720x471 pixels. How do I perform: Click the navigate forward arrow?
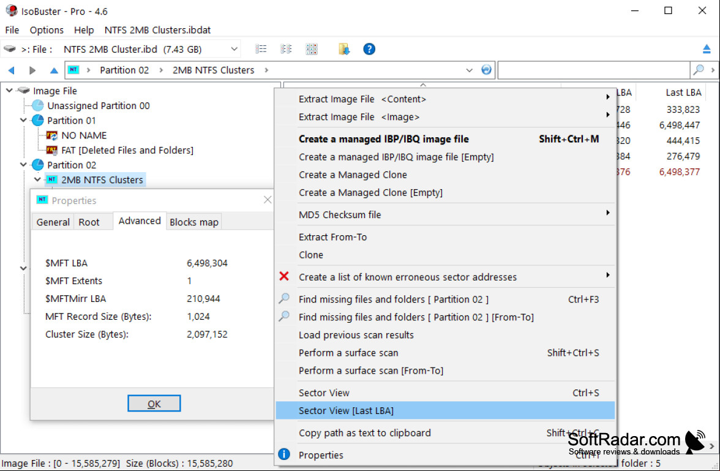pyautogui.click(x=32, y=70)
